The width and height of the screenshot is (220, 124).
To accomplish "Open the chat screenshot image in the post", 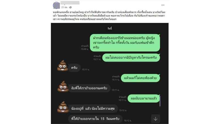I will (110, 73).
